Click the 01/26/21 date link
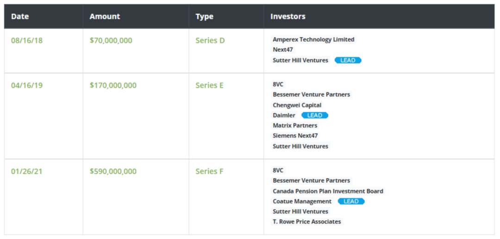500x239 pixels. pyautogui.click(x=27, y=171)
